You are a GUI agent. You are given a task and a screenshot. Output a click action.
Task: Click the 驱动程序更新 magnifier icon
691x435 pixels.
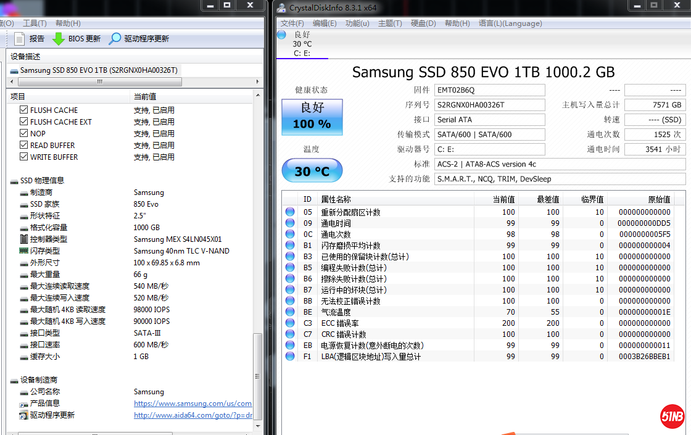tap(115, 39)
